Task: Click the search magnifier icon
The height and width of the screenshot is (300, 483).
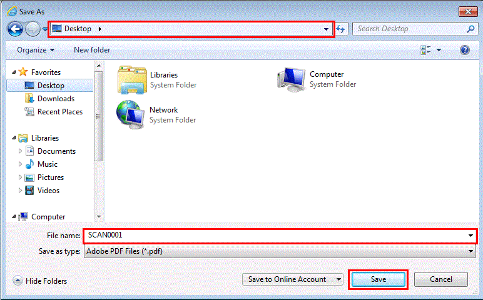Action: (x=470, y=29)
